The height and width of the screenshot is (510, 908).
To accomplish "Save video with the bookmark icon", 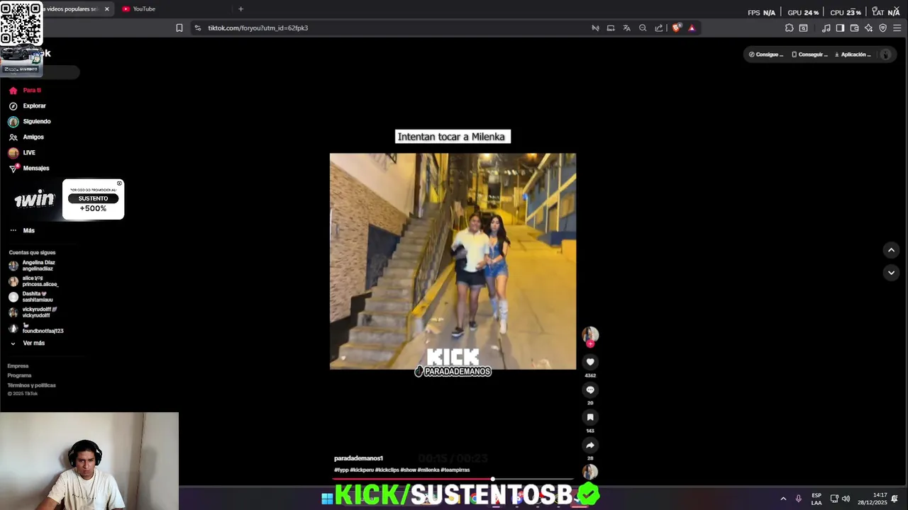I will (x=590, y=417).
